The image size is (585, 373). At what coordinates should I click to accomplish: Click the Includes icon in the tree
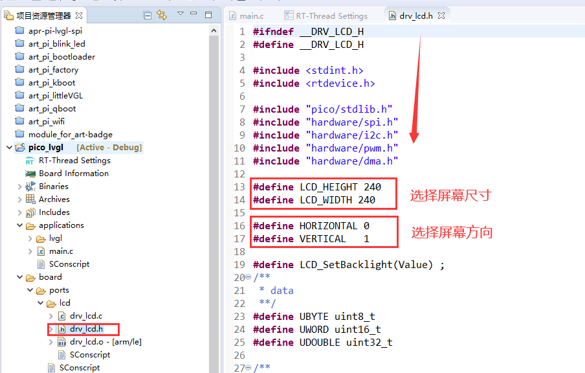[x=30, y=212]
